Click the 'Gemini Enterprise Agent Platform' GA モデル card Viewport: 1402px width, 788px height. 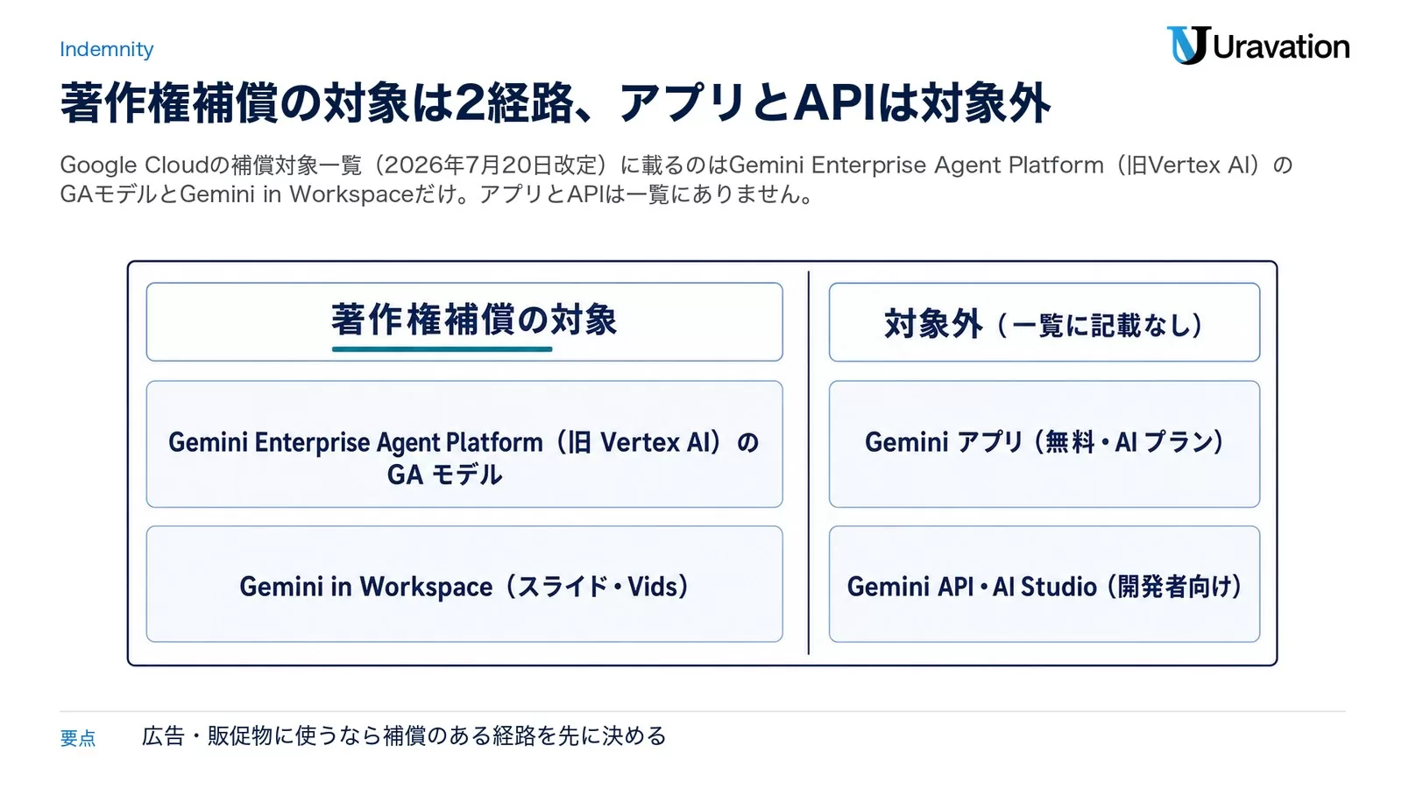click(x=464, y=444)
